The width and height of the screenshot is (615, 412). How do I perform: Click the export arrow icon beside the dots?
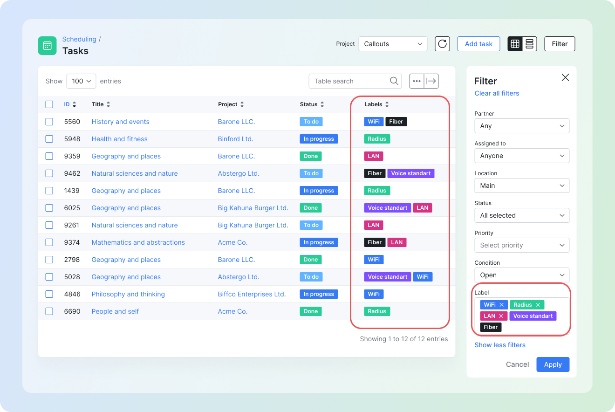[x=431, y=81]
